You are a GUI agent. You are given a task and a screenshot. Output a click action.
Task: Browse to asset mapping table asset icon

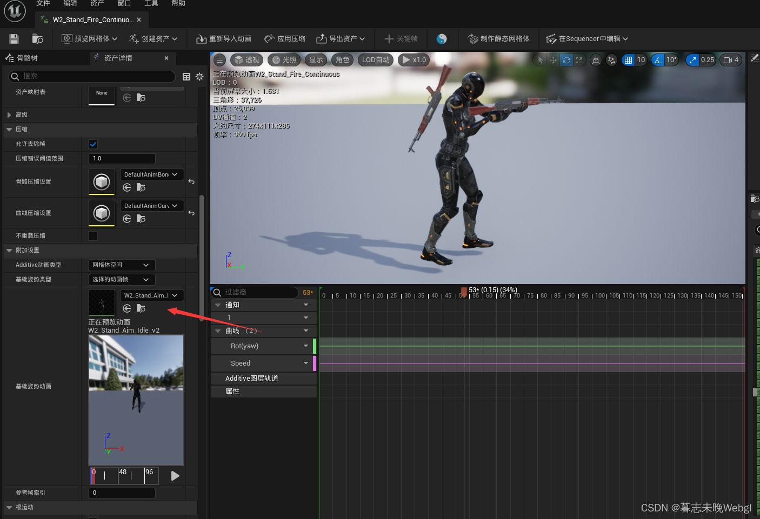(141, 98)
